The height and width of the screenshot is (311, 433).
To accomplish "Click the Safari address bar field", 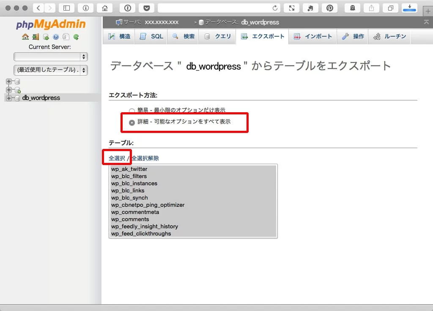I will (219, 8).
